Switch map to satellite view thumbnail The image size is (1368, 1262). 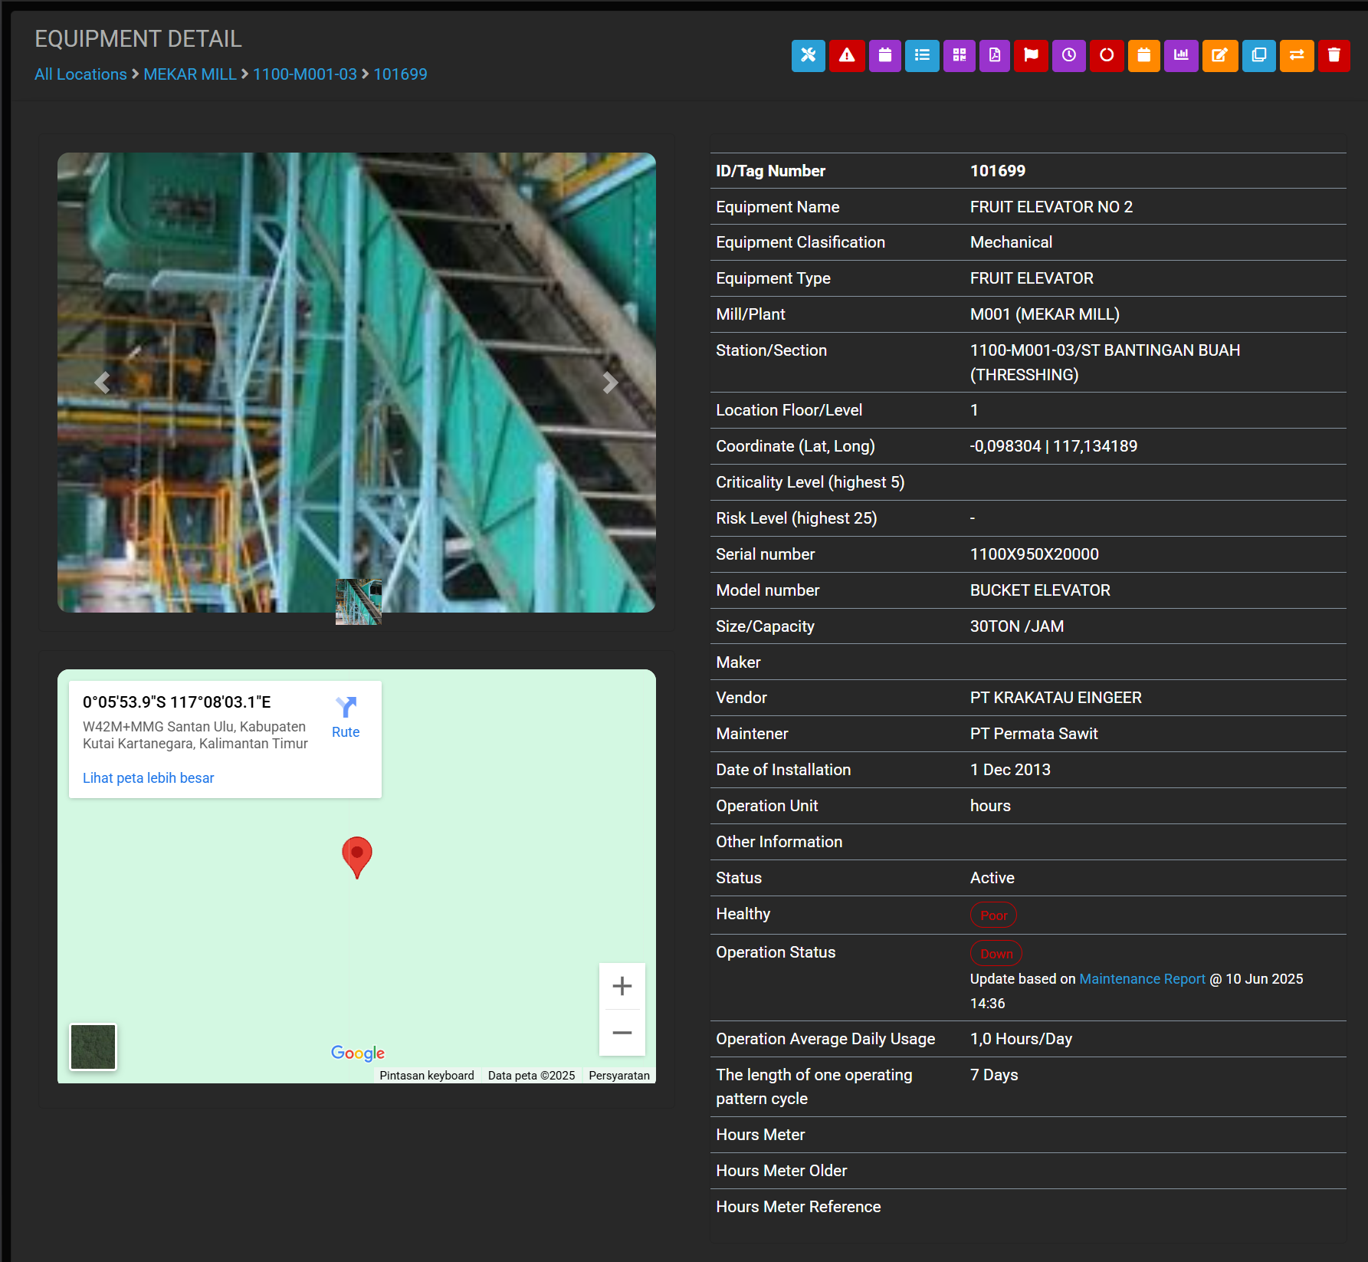click(x=93, y=1047)
